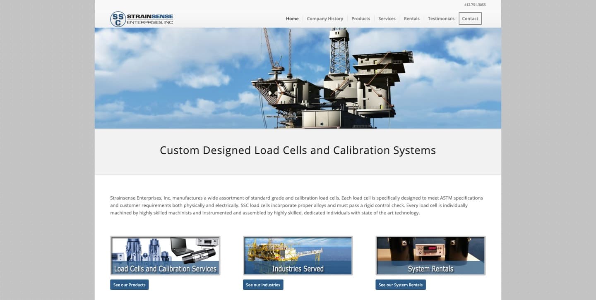Click the paragraph starting Strainsense Enterprises, Inc. manufactures
Viewport: 596px width, 300px height.
[x=297, y=205]
